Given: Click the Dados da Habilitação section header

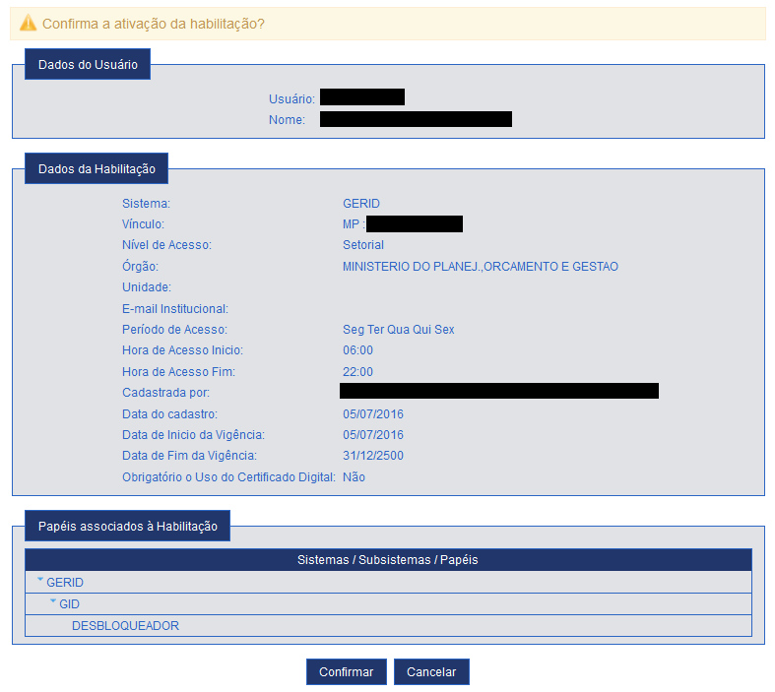Looking at the screenshot, I should 97,168.
